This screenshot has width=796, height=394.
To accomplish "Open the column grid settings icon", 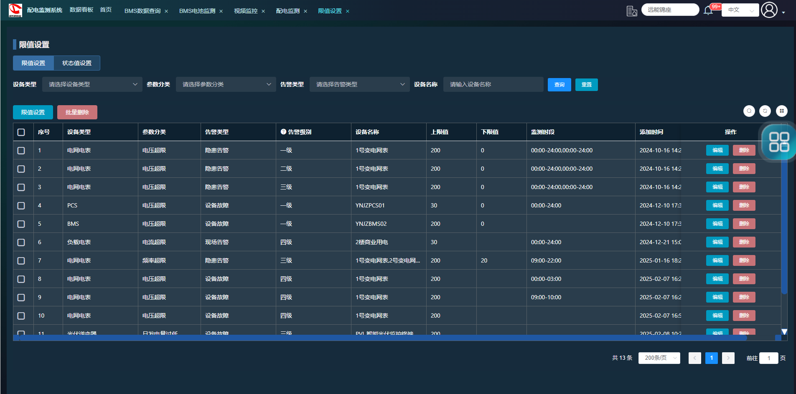I will click(781, 111).
